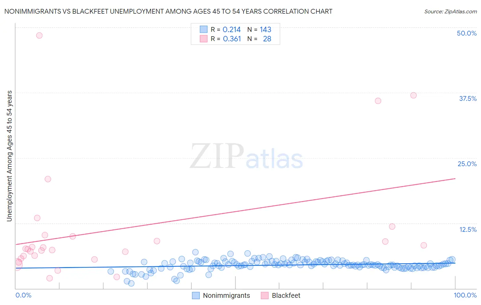
Task: Click the blue swatch beside R = 0.214
Action: [204, 29]
